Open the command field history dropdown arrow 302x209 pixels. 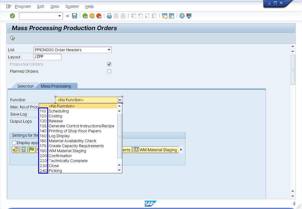pos(60,16)
